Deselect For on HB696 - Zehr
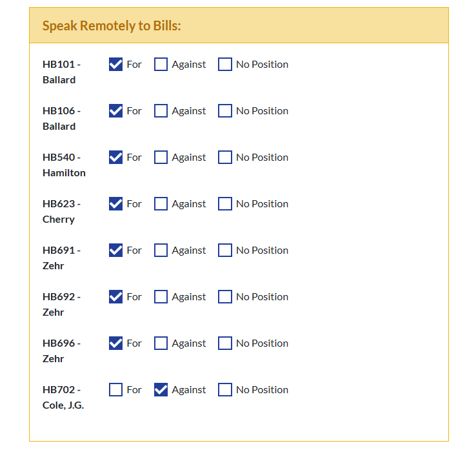Viewport: 467px width, 450px height. 116,343
